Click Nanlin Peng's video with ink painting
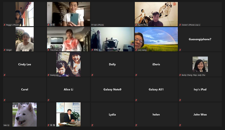225x130 pixels. pyautogui.click(x=156, y=14)
